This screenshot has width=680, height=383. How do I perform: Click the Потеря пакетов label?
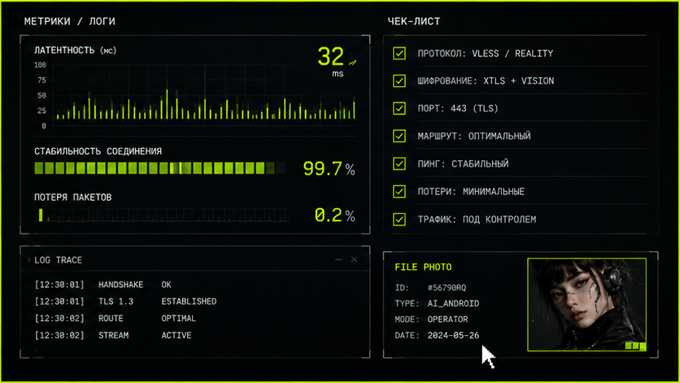coord(73,198)
